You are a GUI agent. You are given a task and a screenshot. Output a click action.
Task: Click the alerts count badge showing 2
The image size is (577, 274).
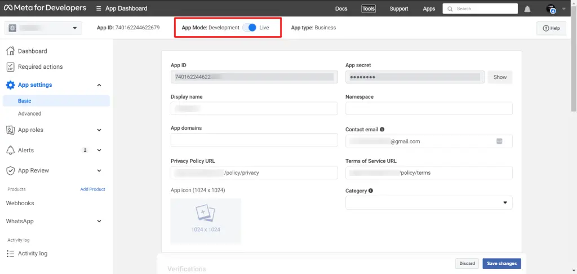(x=85, y=151)
